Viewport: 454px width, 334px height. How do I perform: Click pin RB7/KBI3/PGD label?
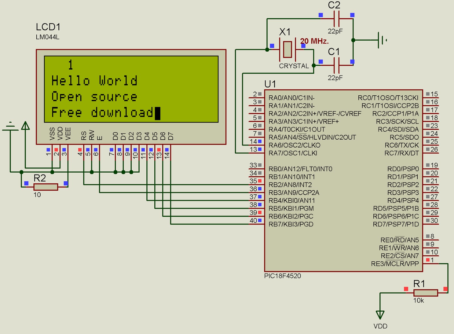(291, 224)
